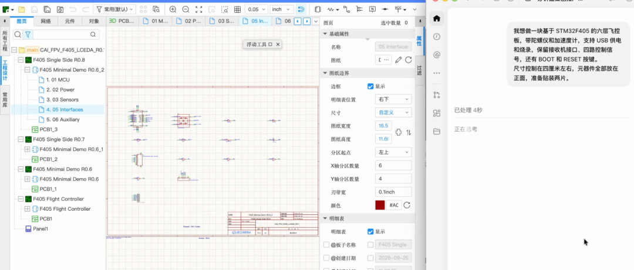This screenshot has height=270, width=634.
Task: Click the X轴分区数量 input field
Action: (x=393, y=166)
